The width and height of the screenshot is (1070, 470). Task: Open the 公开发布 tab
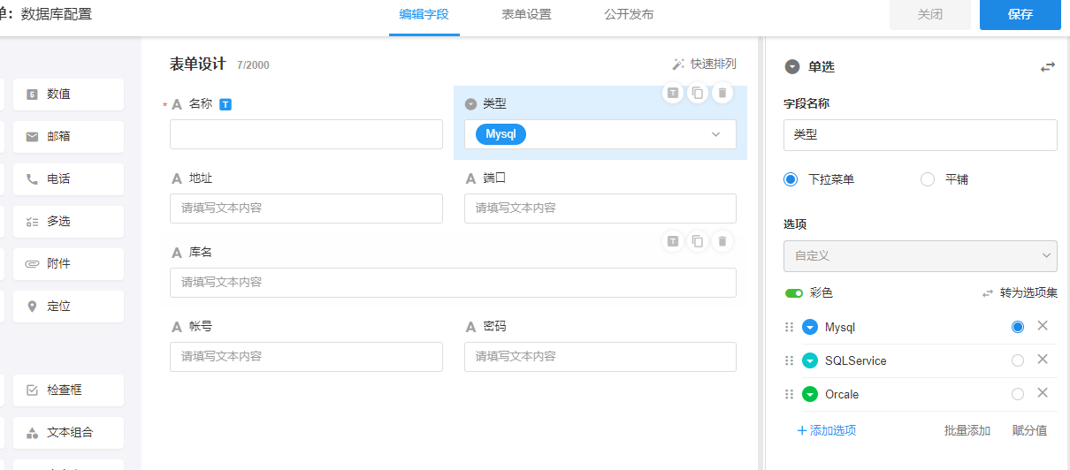(629, 14)
